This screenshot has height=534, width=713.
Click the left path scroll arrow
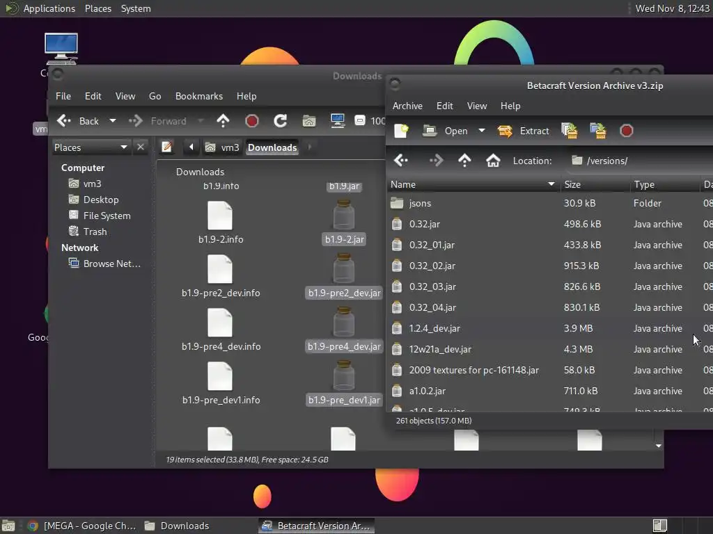pos(191,147)
